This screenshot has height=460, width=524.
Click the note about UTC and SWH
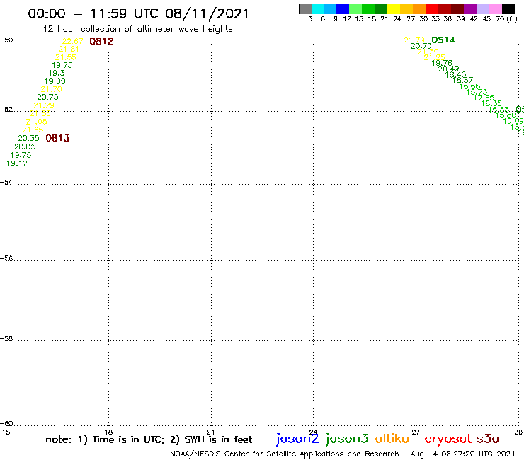point(149,439)
